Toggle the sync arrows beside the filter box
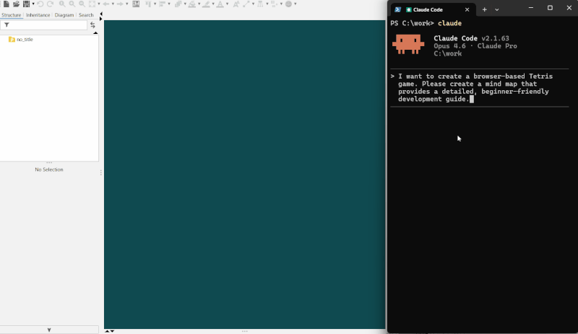This screenshot has height=334, width=578. click(92, 25)
